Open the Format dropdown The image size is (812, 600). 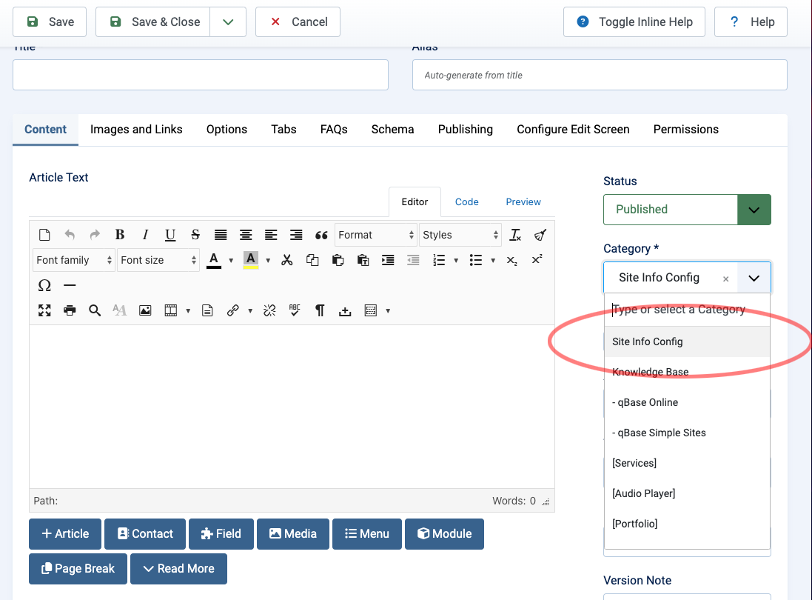click(376, 235)
